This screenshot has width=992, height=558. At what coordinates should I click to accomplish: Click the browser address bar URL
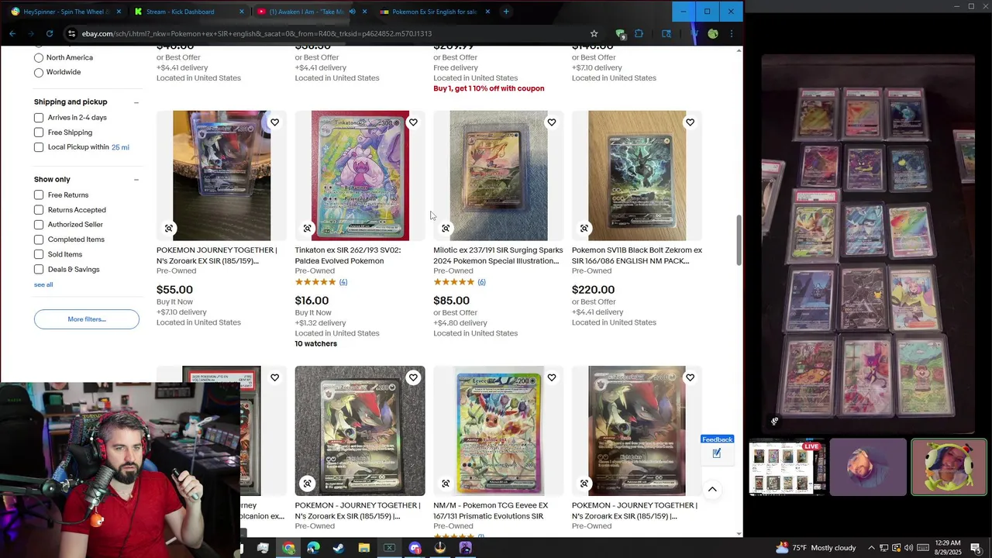(x=257, y=33)
